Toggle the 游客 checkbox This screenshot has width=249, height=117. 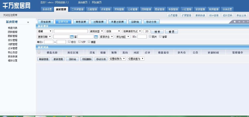click(x=160, y=36)
